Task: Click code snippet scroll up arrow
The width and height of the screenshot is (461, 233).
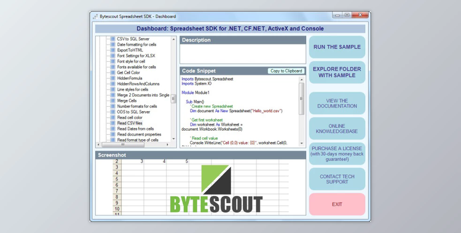Action: (x=302, y=79)
